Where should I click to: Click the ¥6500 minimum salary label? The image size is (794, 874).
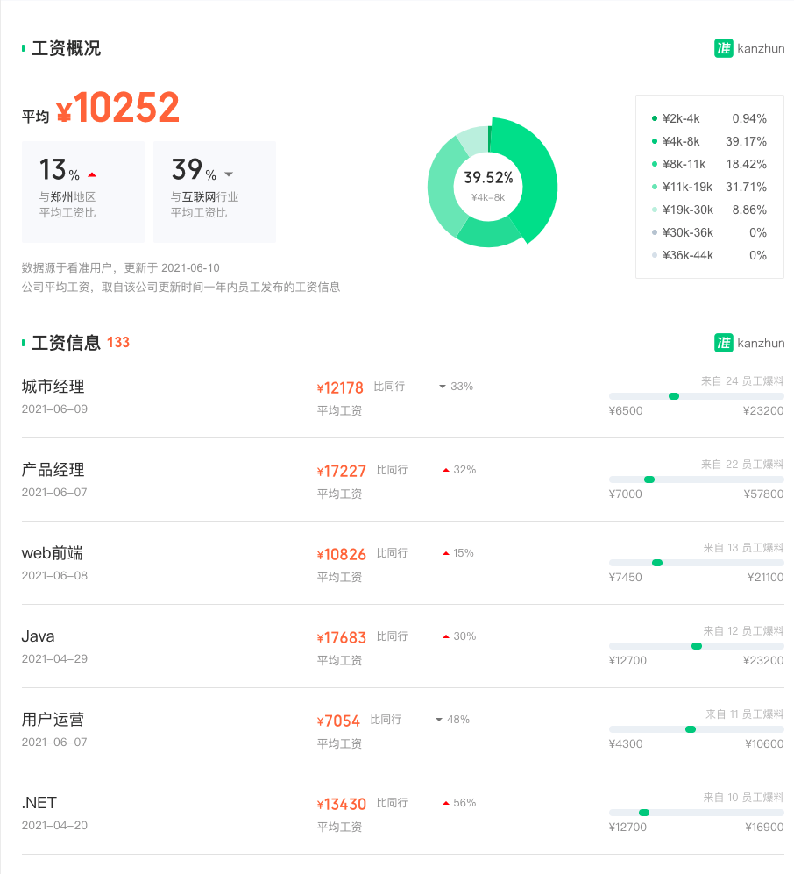[626, 411]
